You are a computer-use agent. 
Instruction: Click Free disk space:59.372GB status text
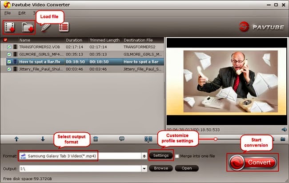[x=28, y=179]
